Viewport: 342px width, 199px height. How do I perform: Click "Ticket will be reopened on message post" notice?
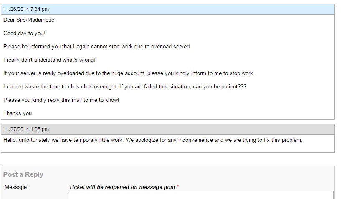[122, 187]
